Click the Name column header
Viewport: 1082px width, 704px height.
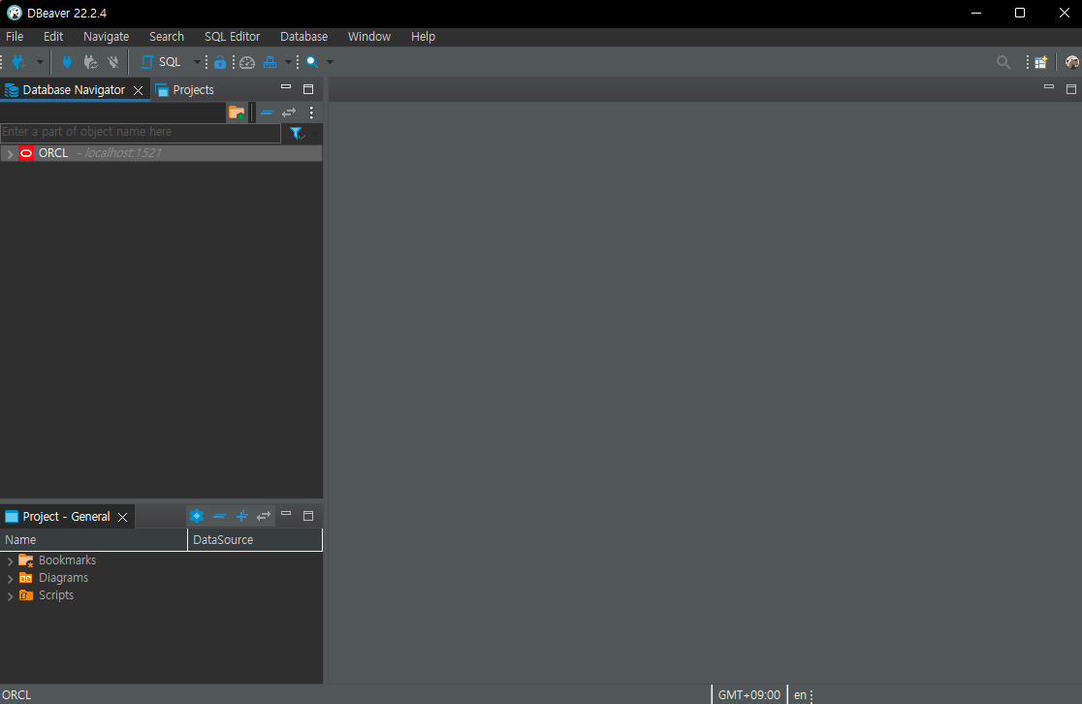(93, 540)
